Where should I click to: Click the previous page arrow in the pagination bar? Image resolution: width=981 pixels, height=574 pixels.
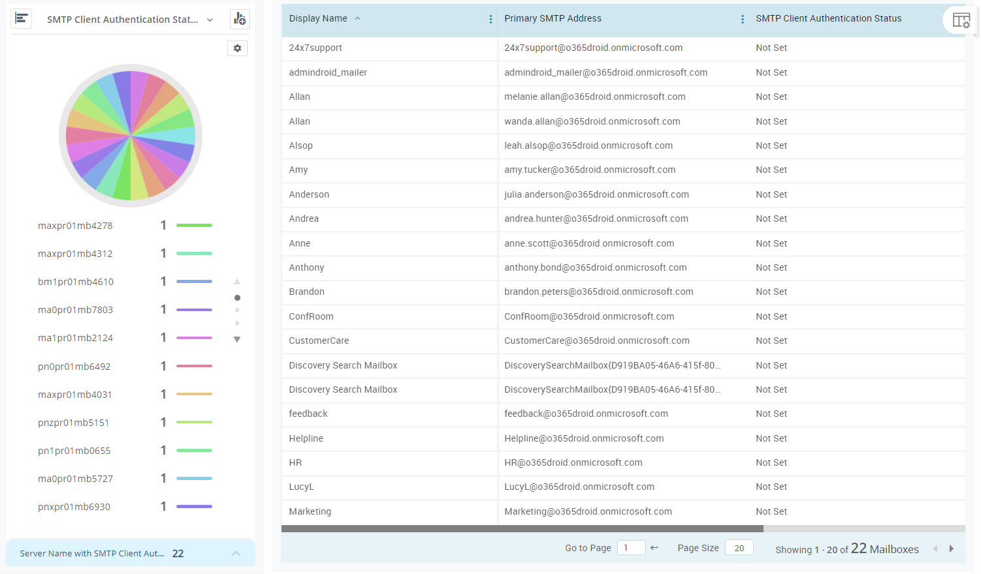pos(936,549)
